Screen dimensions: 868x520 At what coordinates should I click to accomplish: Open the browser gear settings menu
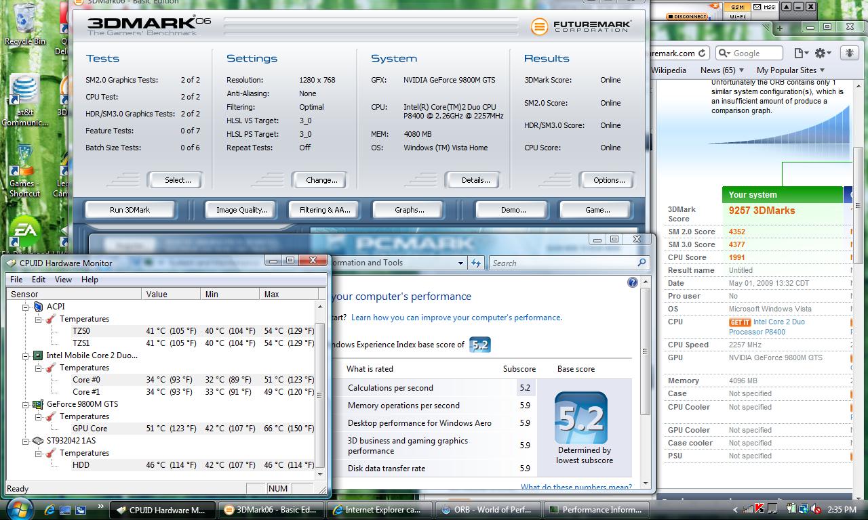(x=823, y=53)
